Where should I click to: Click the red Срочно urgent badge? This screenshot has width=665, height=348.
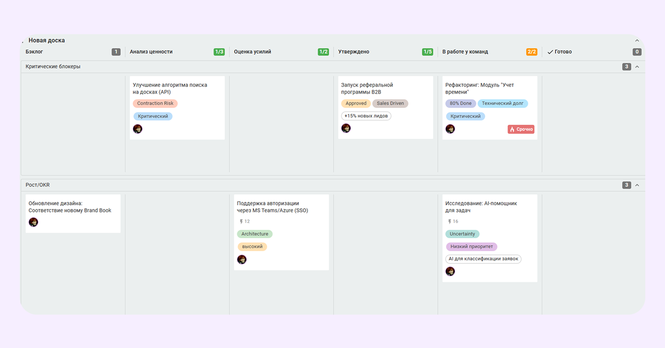point(521,129)
